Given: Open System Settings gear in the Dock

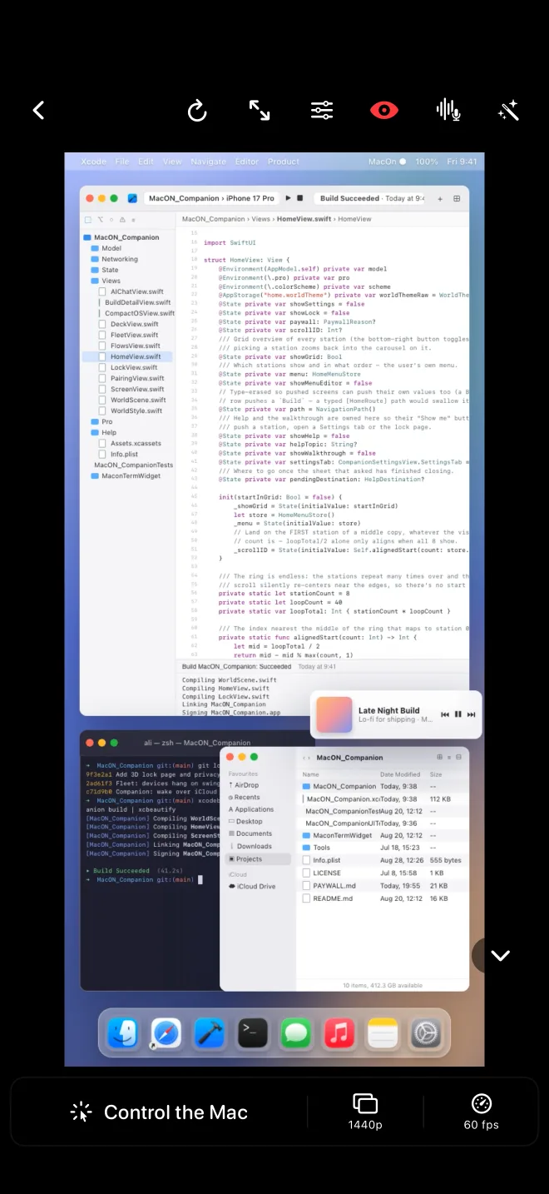Looking at the screenshot, I should point(426,1033).
